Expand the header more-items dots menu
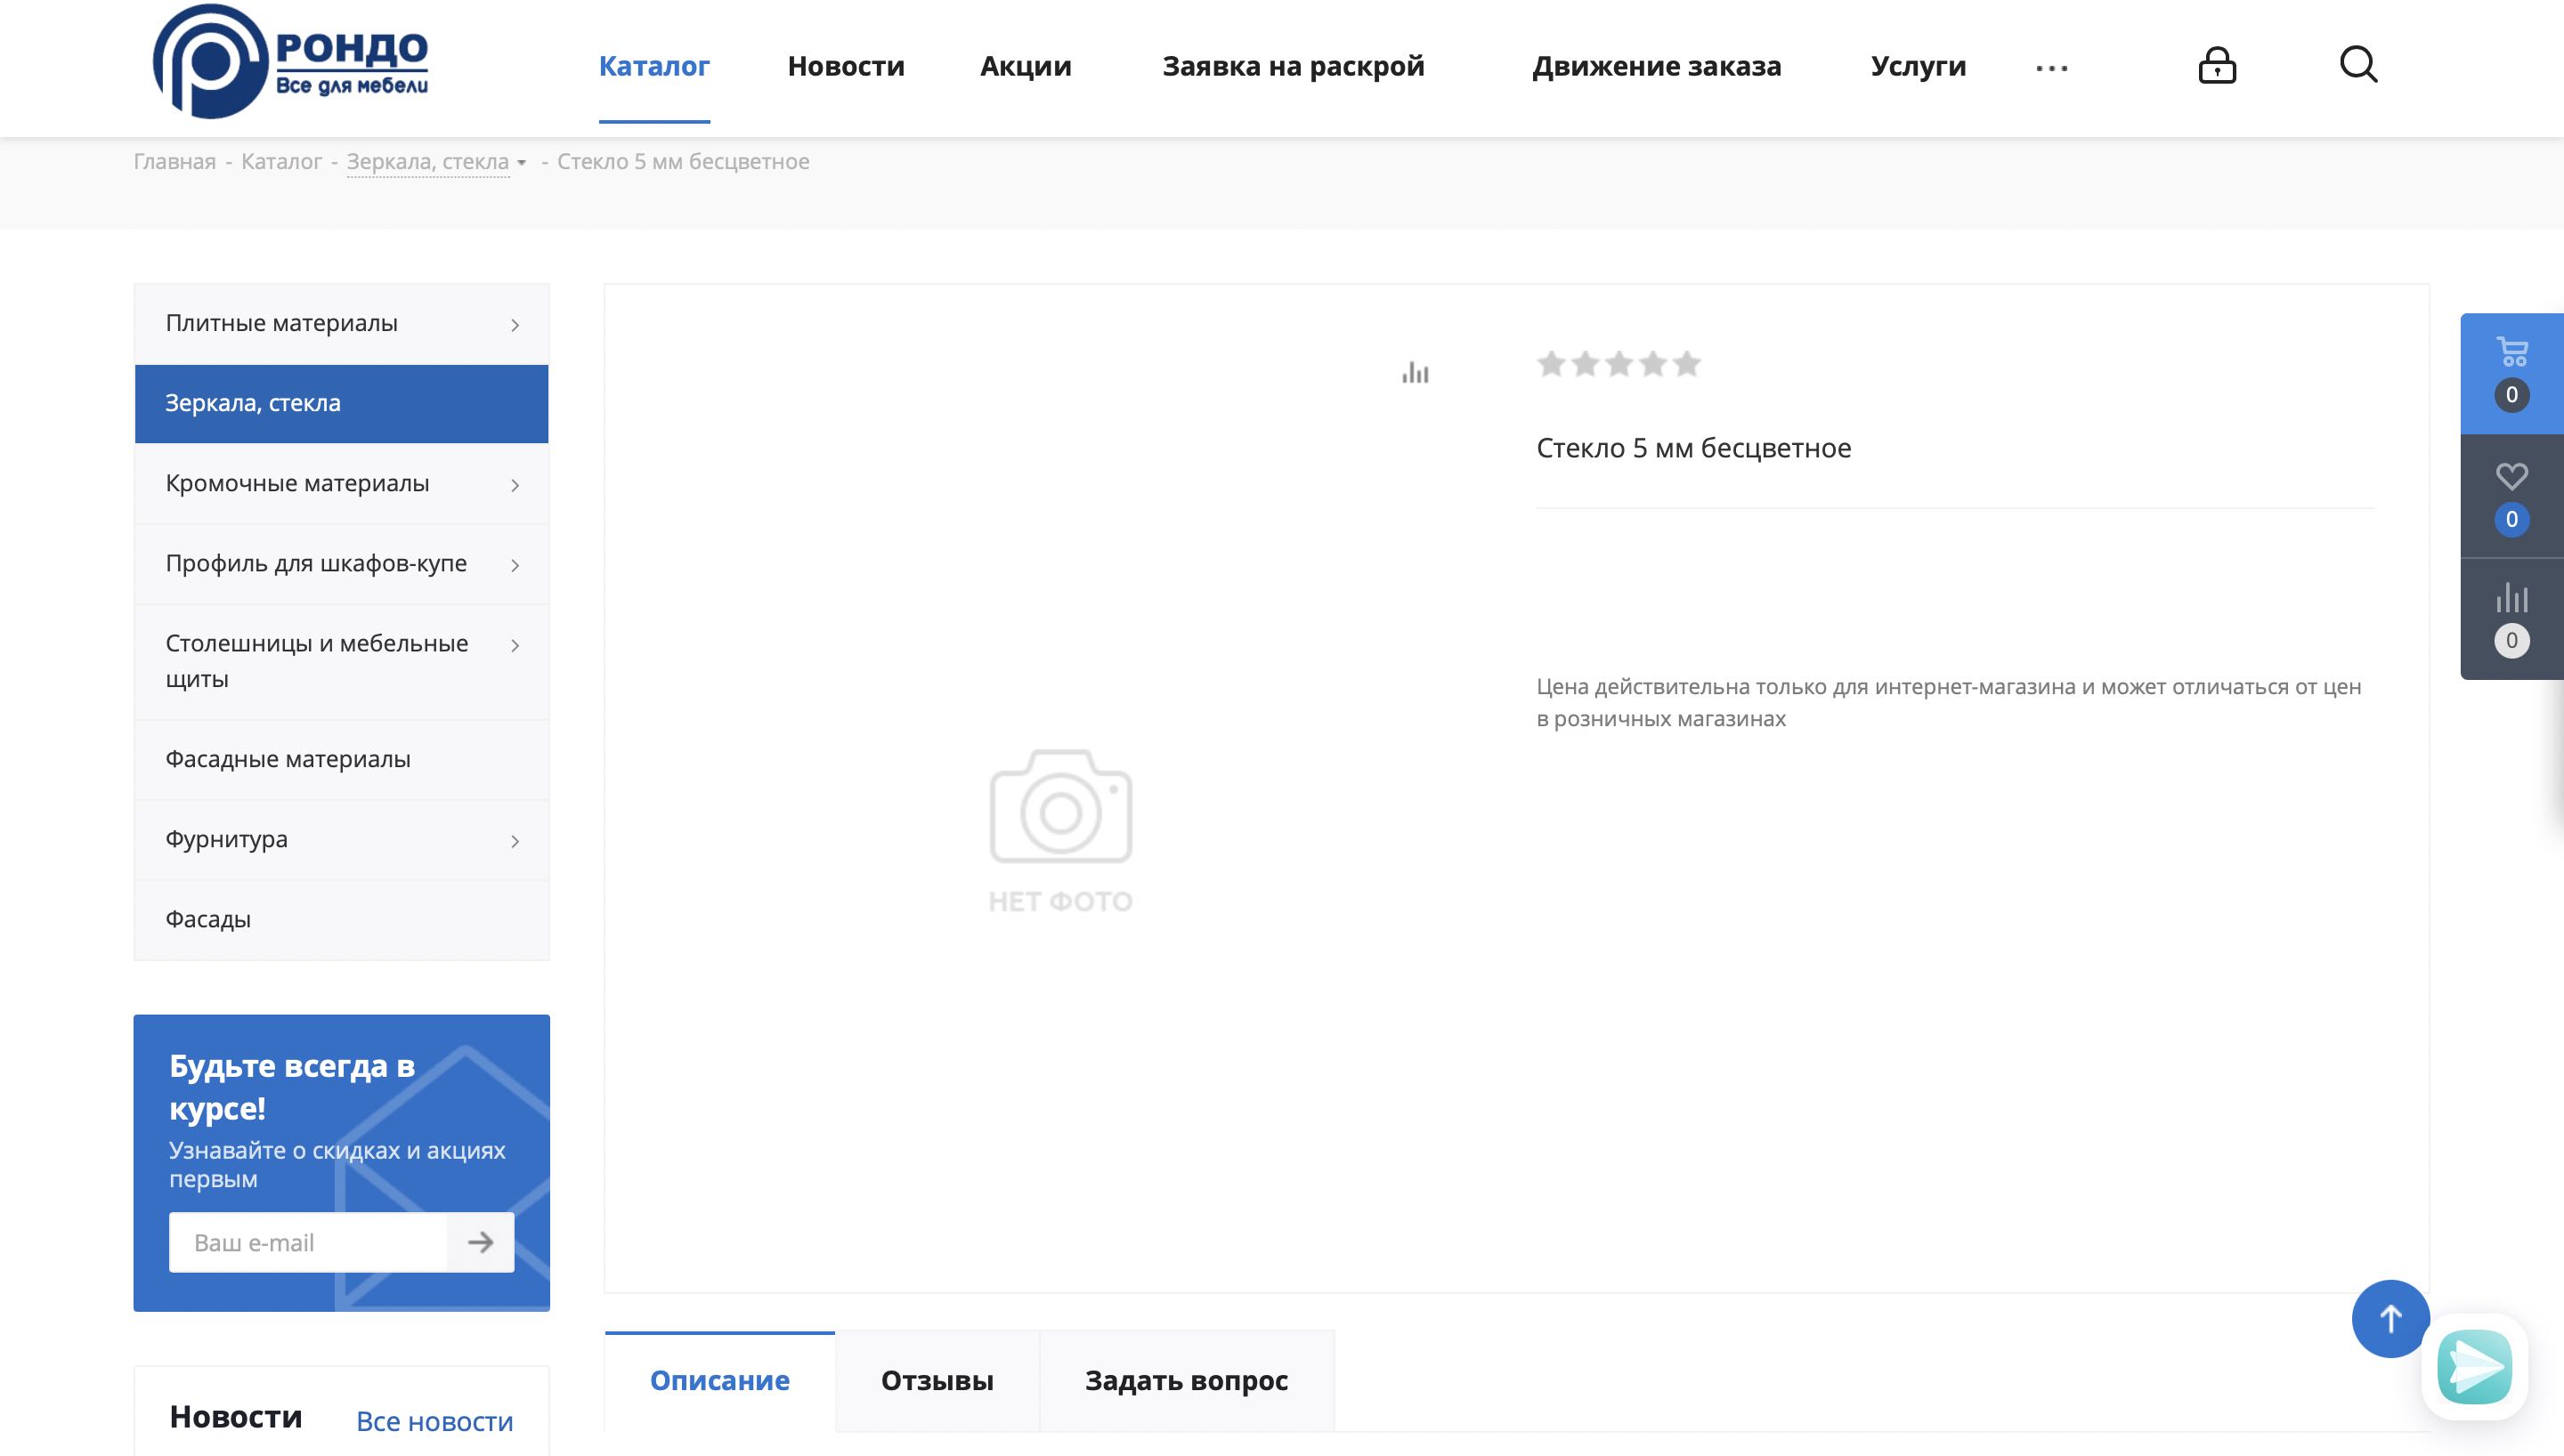Image resolution: width=2564 pixels, height=1456 pixels. tap(2051, 68)
